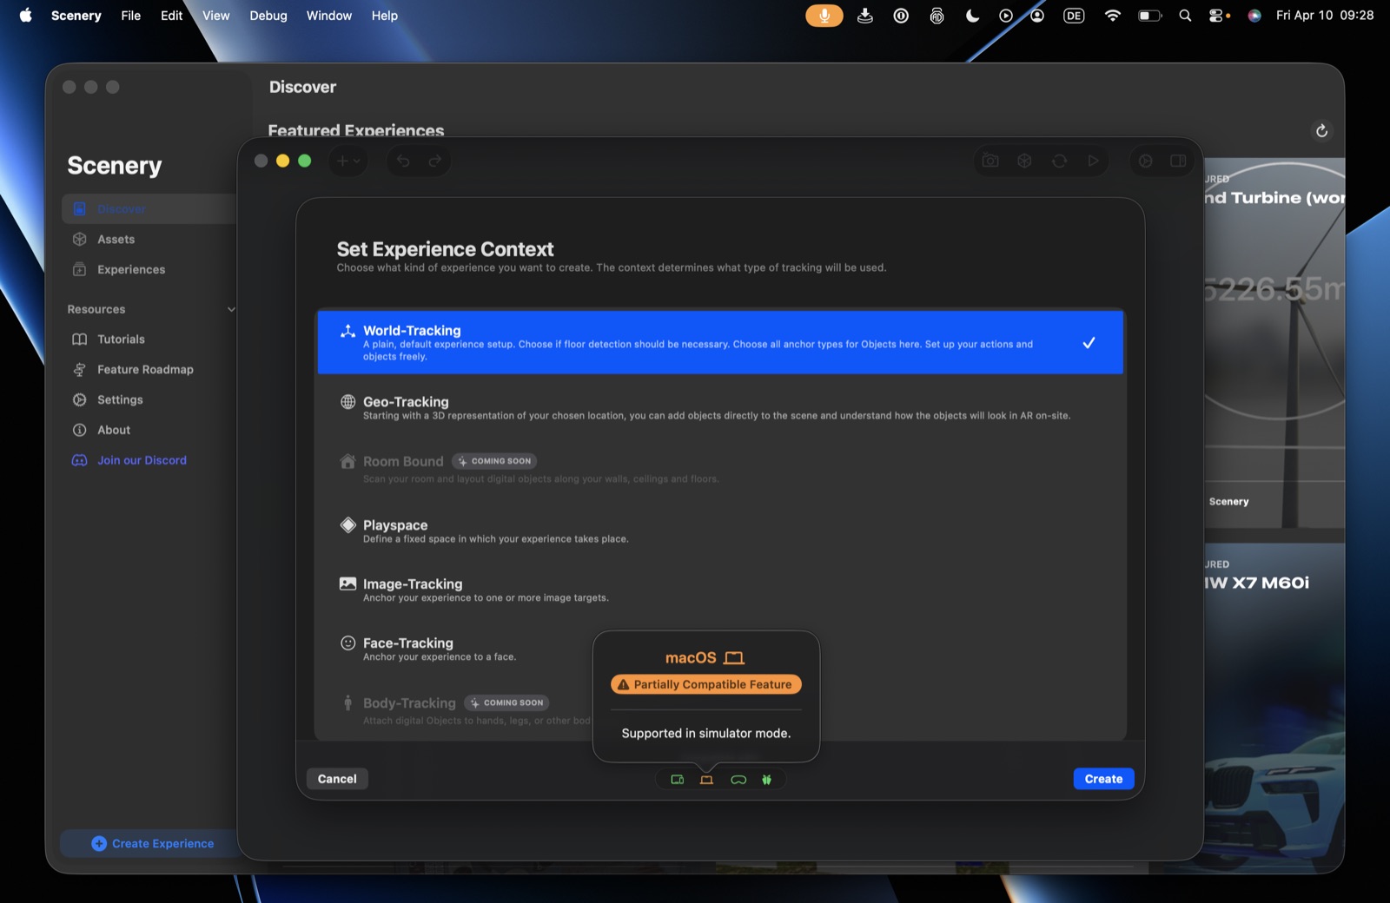The image size is (1390, 903).
Task: Open the Scenery menu in menu bar
Action: coord(76,16)
